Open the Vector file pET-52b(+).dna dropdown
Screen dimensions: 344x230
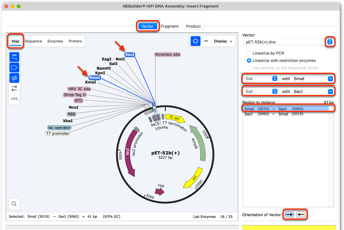point(330,42)
